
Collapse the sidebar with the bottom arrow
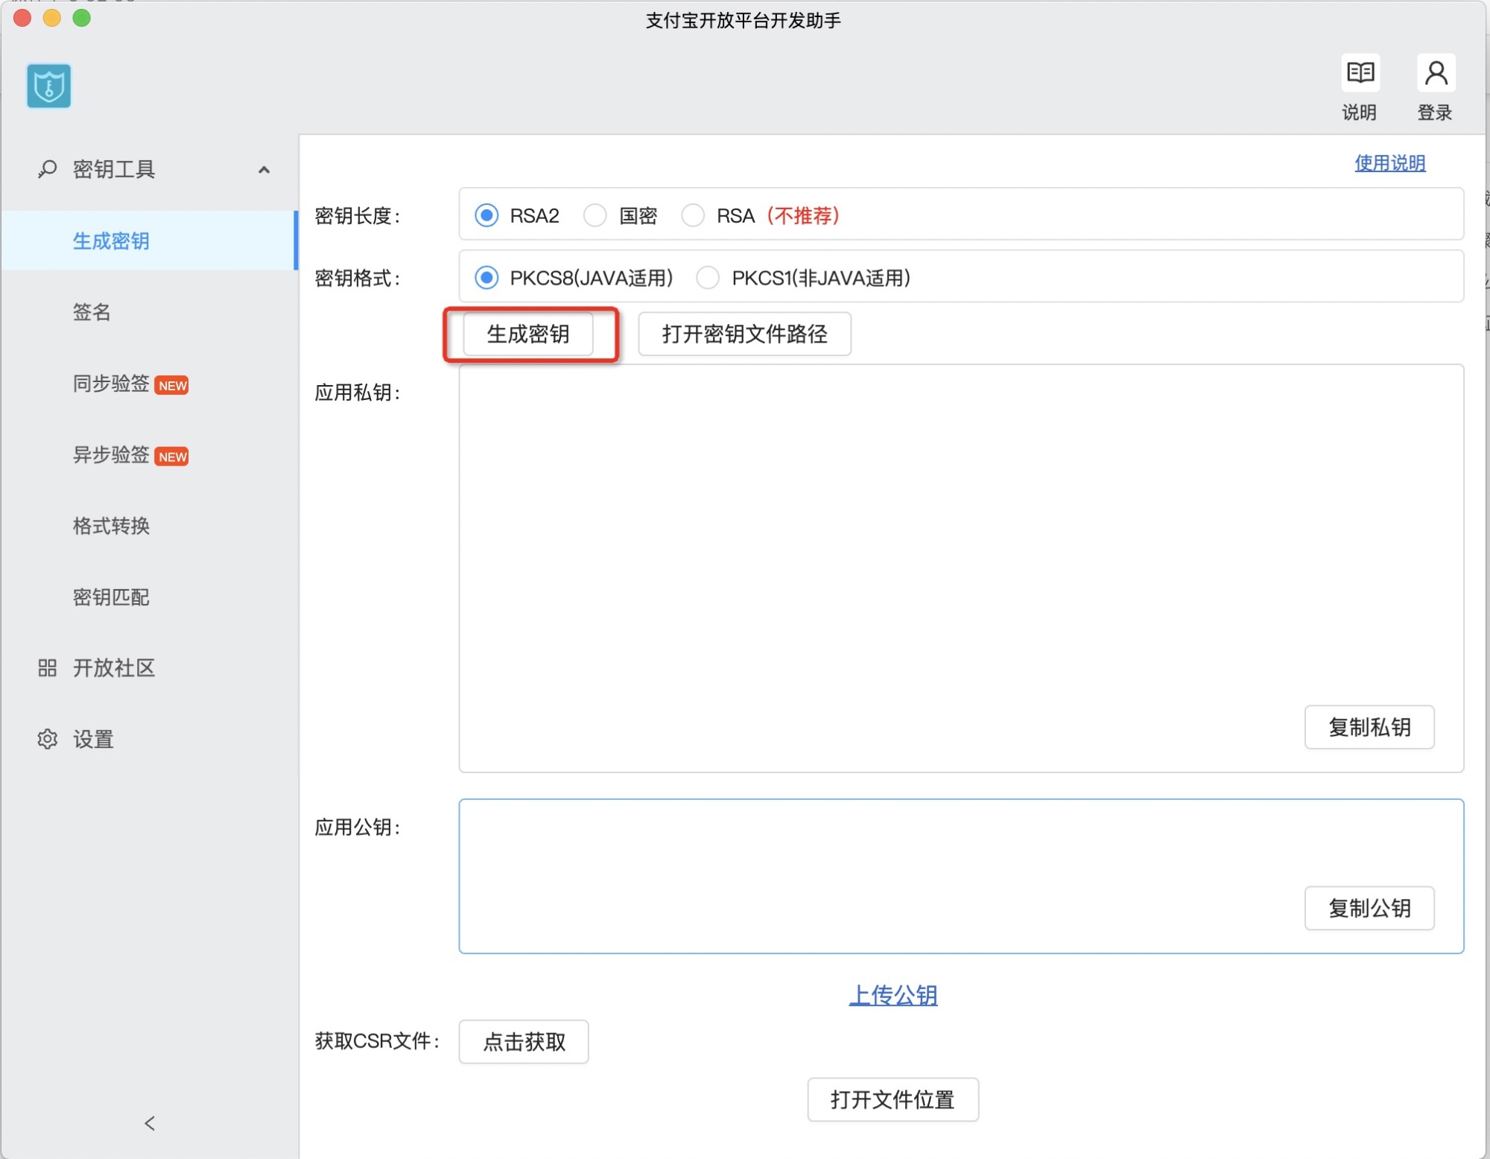pos(150,1123)
